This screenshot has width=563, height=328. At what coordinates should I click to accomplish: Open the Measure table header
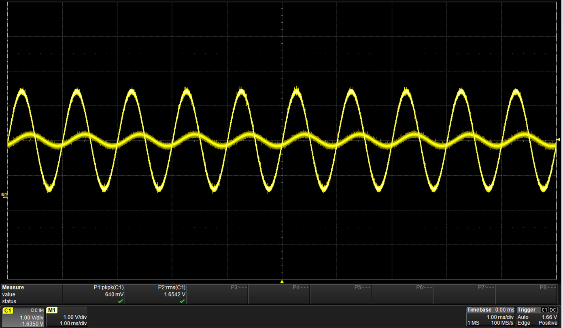13,288
